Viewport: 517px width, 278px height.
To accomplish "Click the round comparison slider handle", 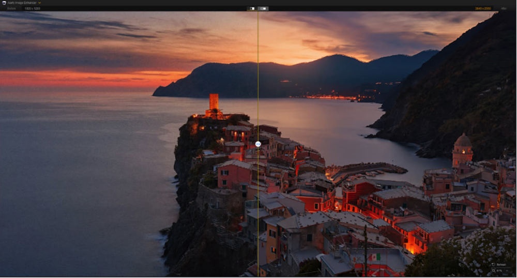I will coord(258,144).
